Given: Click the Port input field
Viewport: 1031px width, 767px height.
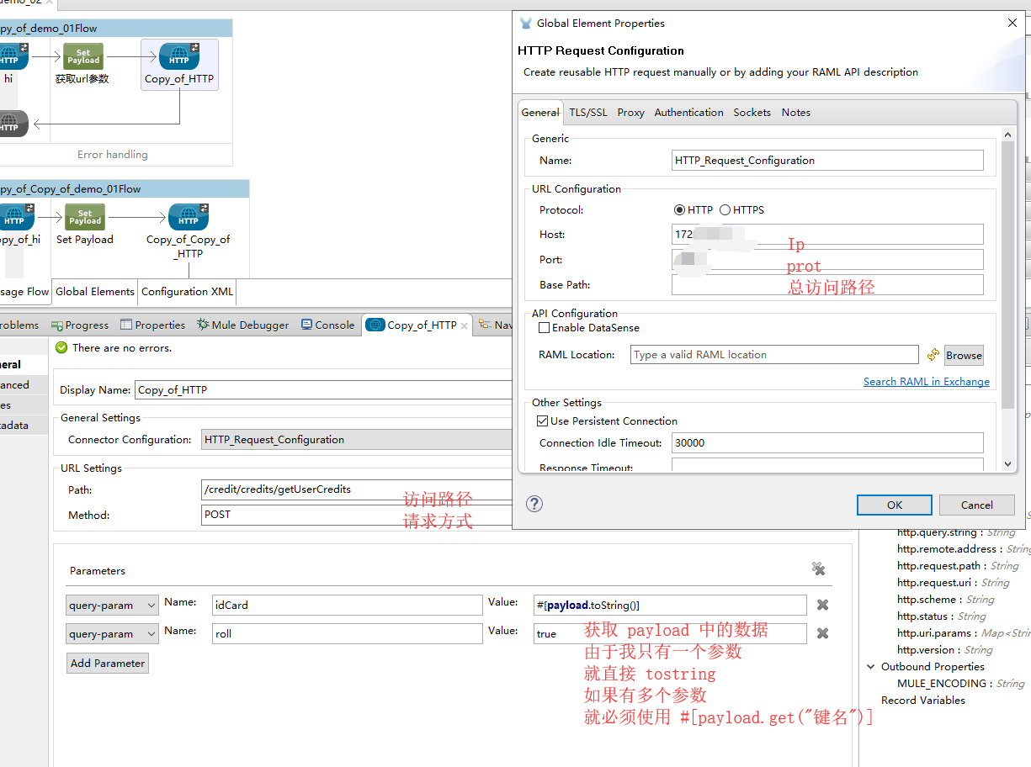Looking at the screenshot, I should (827, 260).
